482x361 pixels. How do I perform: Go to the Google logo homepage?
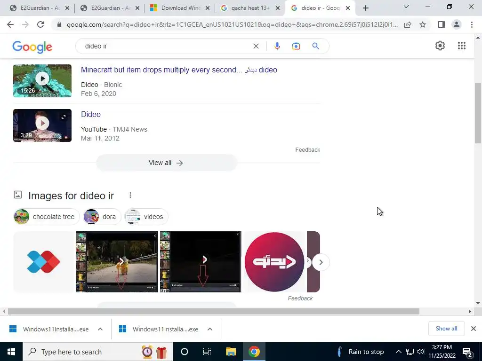click(32, 47)
